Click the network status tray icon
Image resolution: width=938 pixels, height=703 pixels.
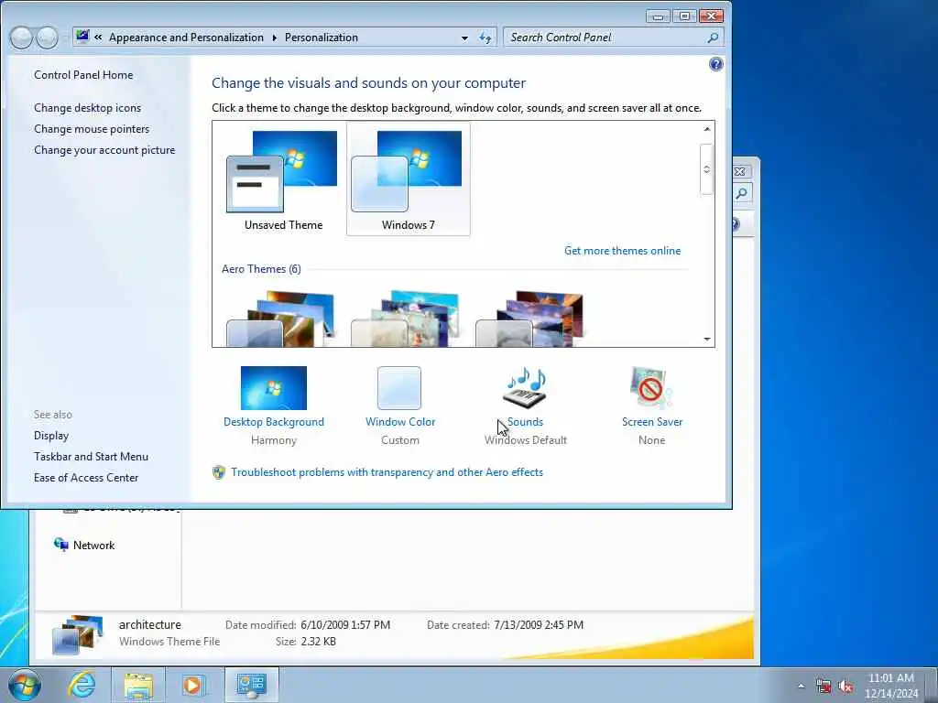point(823,686)
